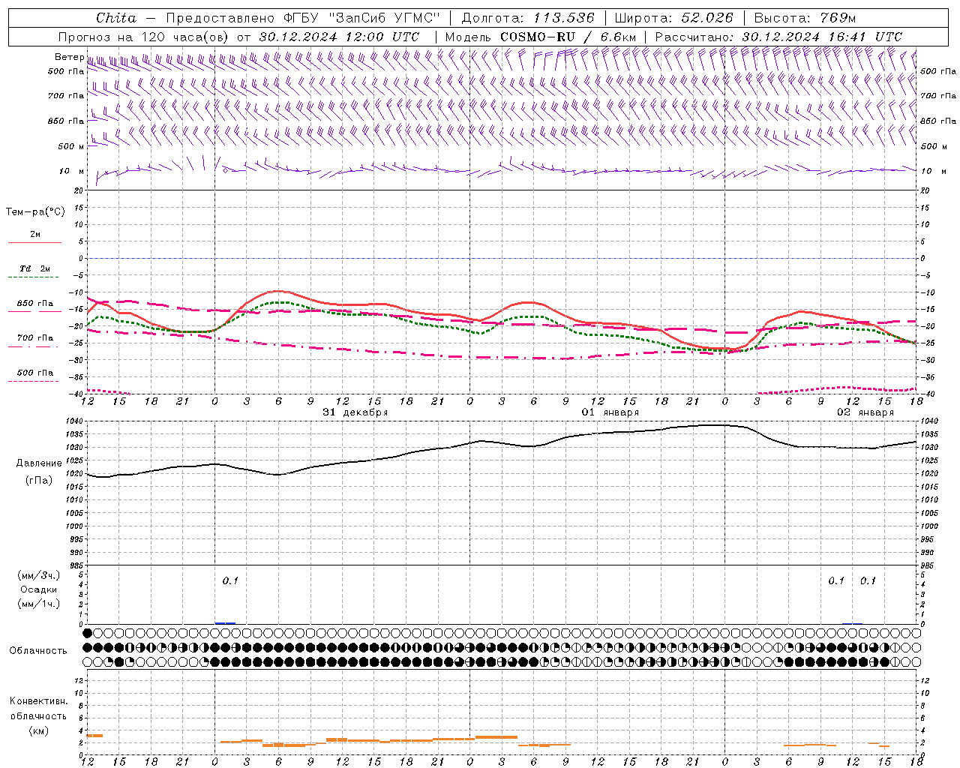Click the "Высота: 769м" elevation text
The image size is (960, 768).
click(x=805, y=18)
